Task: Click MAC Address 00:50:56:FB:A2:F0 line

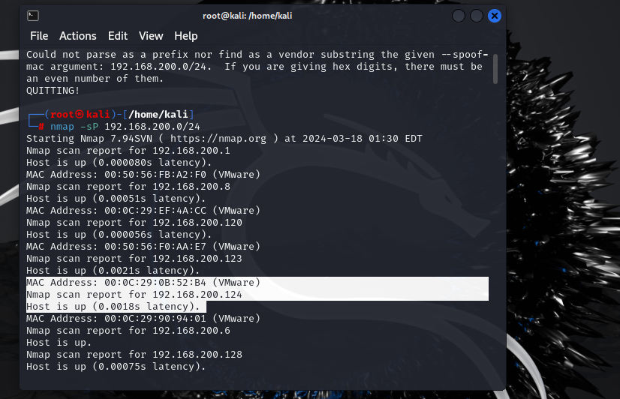Action: [x=143, y=175]
